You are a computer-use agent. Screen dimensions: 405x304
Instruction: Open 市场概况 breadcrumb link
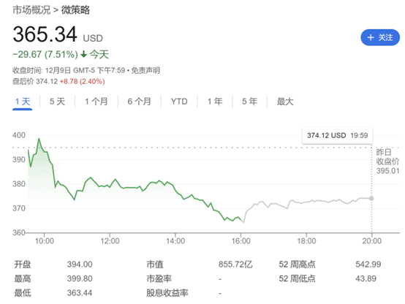click(x=31, y=10)
